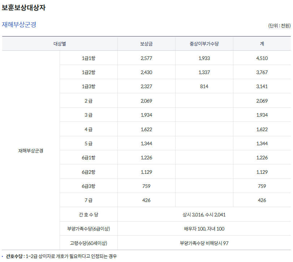Click the 4급 compensation amount 1,622
The image size is (293, 262).
146,129
